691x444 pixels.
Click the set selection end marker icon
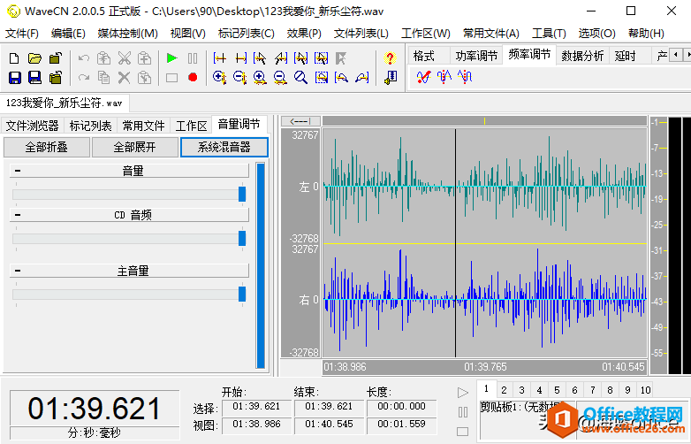click(240, 58)
